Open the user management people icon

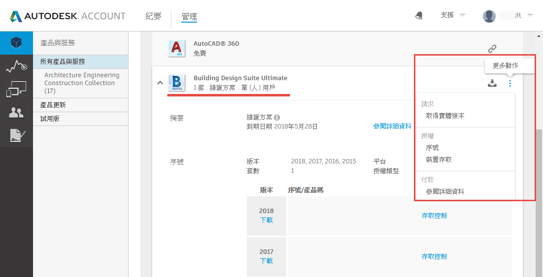[16, 112]
